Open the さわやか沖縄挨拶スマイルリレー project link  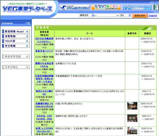[x=44, y=40]
